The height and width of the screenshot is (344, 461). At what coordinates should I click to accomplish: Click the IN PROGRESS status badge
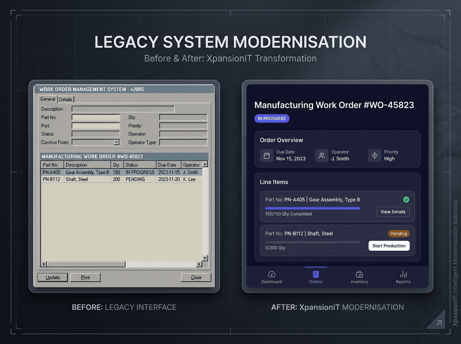tap(272, 119)
